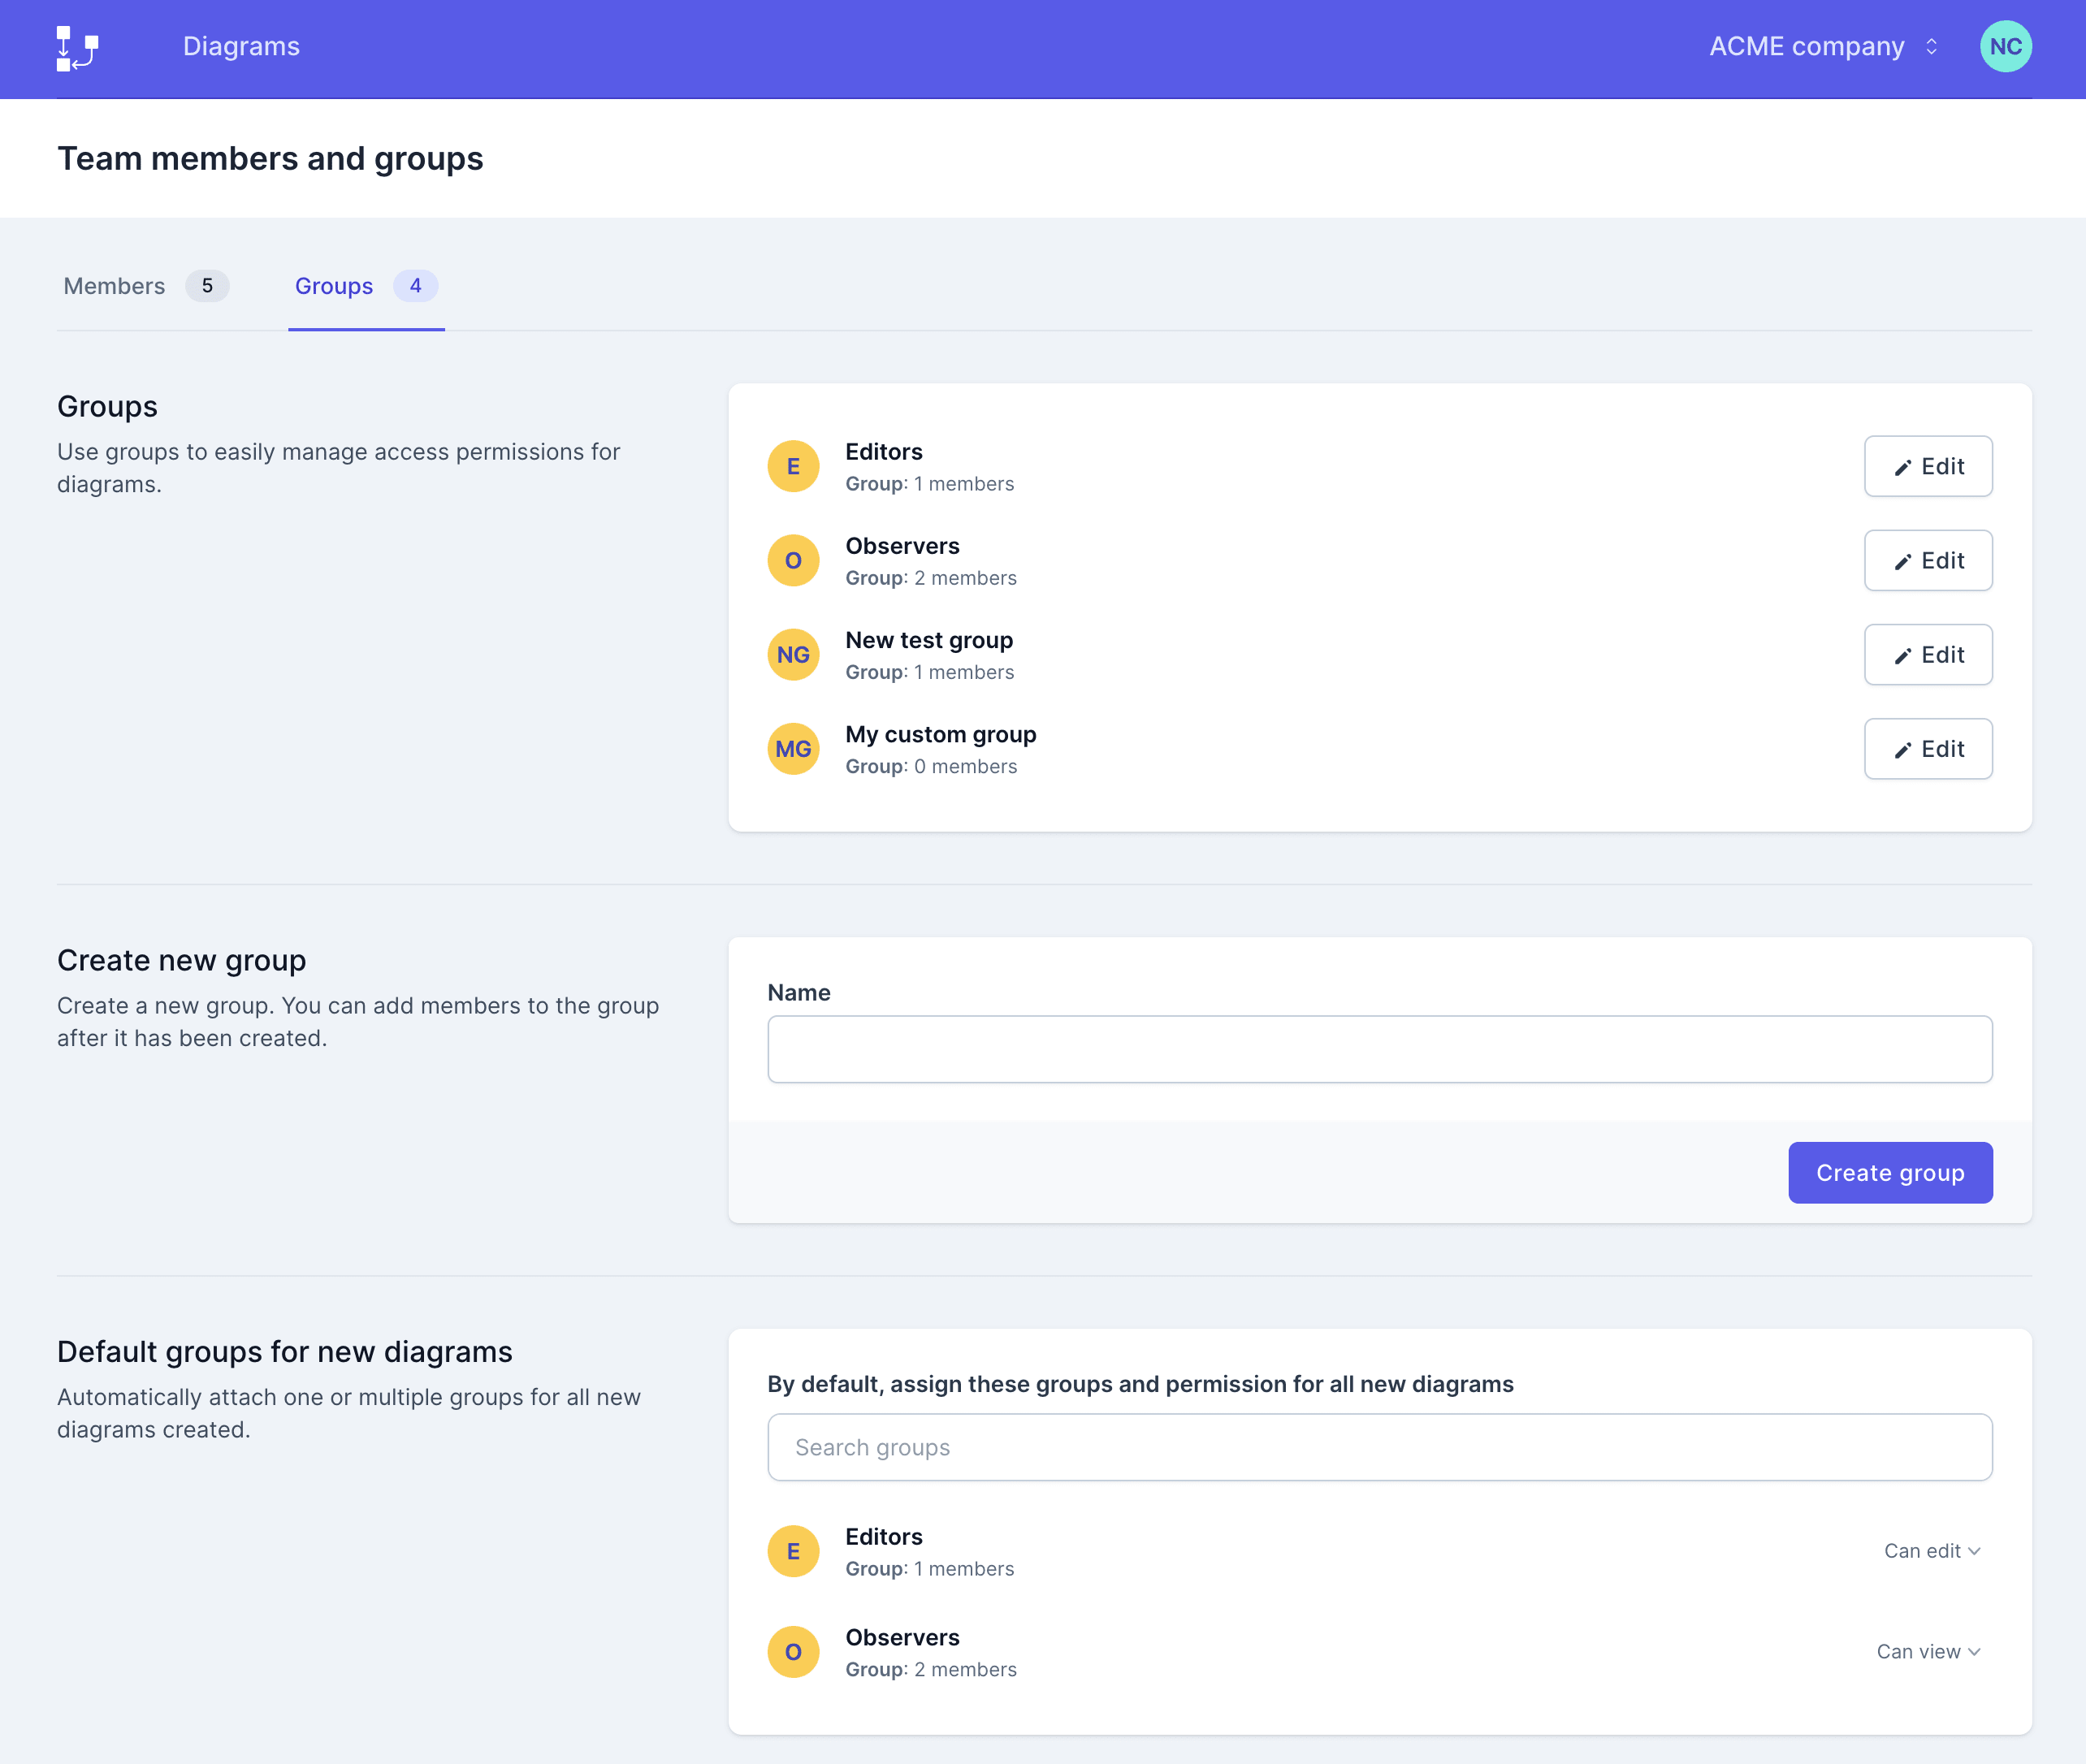Viewport: 2086px width, 1764px height.
Task: Focus the new group Name input field
Action: tap(1380, 1049)
